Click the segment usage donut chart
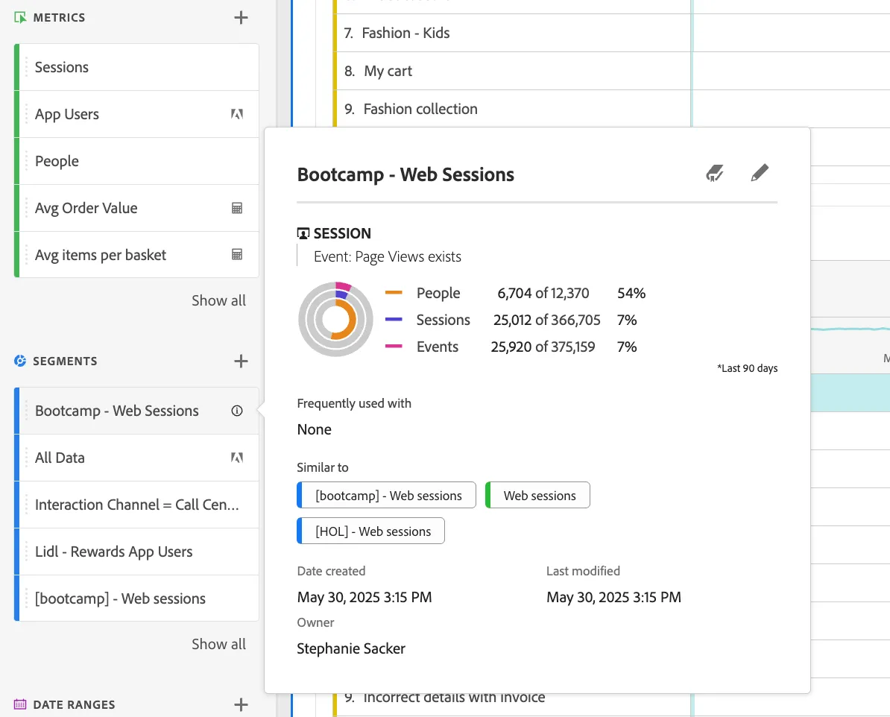This screenshot has height=717, width=890. pyautogui.click(x=335, y=320)
